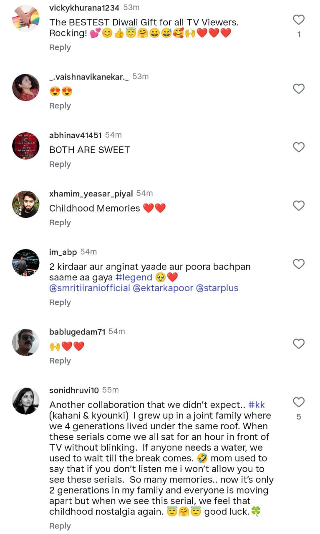The image size is (320, 534).
Task: View xhamim_yeasar_piyal's profile photo
Action: [26, 204]
